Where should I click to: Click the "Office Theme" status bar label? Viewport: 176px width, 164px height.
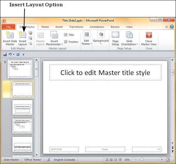click(33, 160)
